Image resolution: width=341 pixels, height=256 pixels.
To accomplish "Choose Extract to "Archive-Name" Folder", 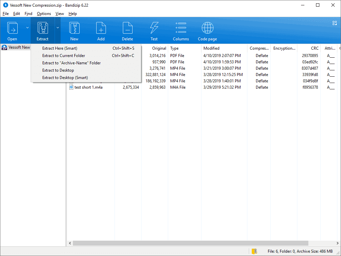I will pyautogui.click(x=86, y=63).
